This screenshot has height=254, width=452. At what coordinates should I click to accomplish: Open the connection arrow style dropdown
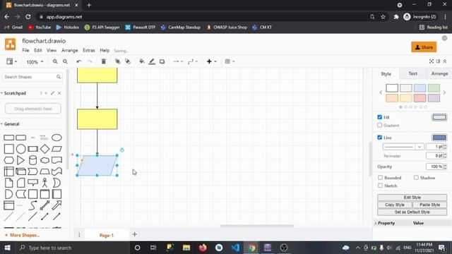(x=178, y=61)
